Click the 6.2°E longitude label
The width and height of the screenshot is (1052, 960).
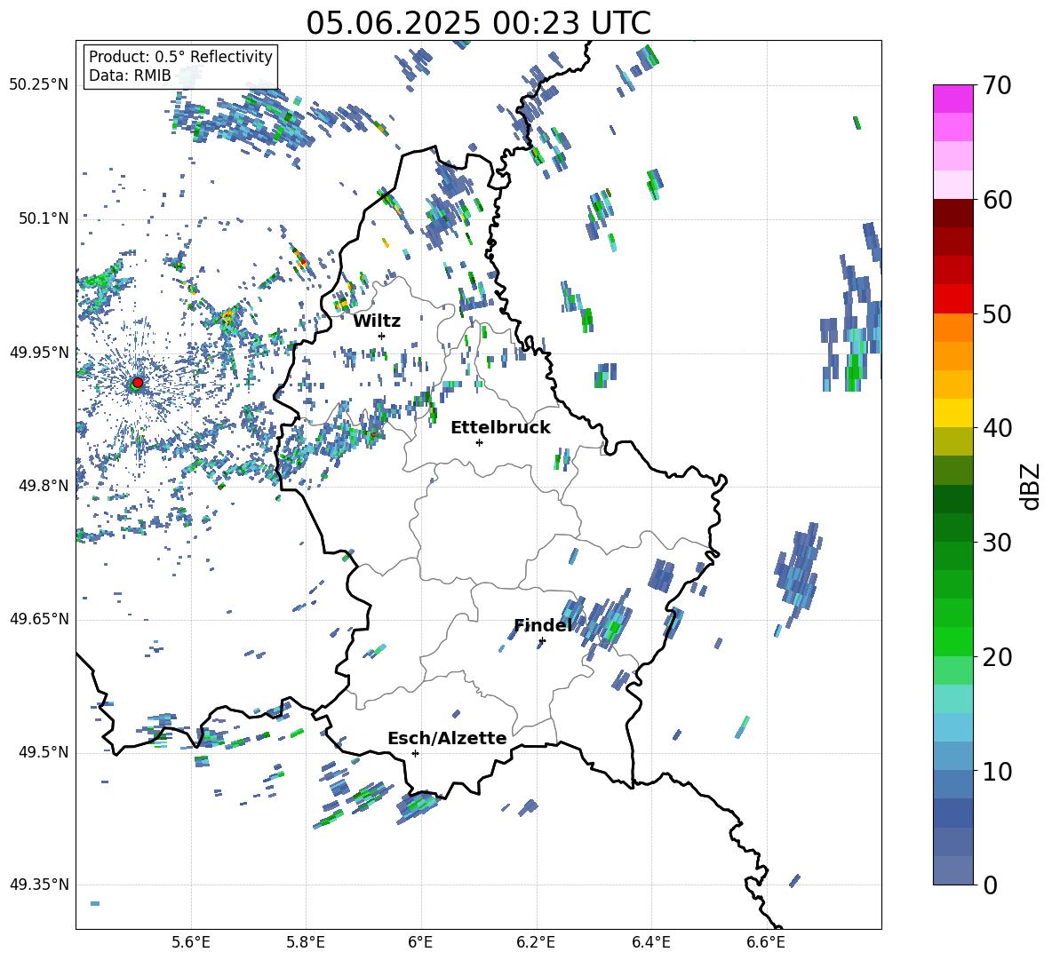pyautogui.click(x=536, y=942)
